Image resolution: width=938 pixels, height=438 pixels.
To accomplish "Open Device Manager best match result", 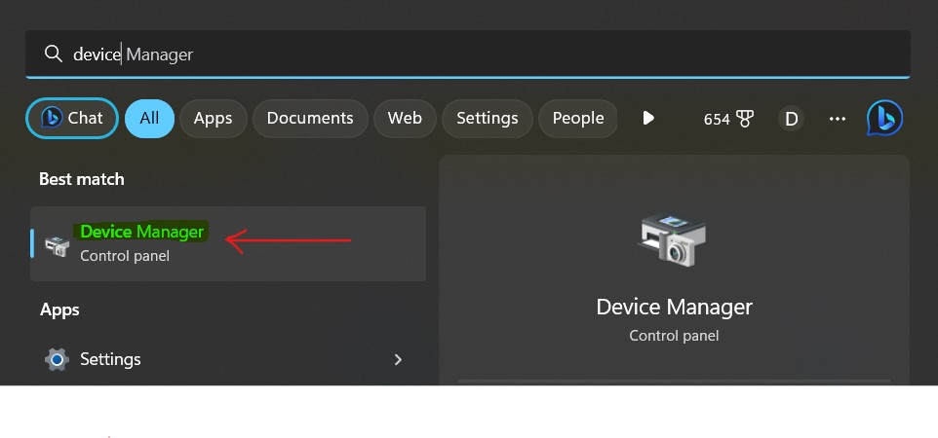I will (x=228, y=243).
